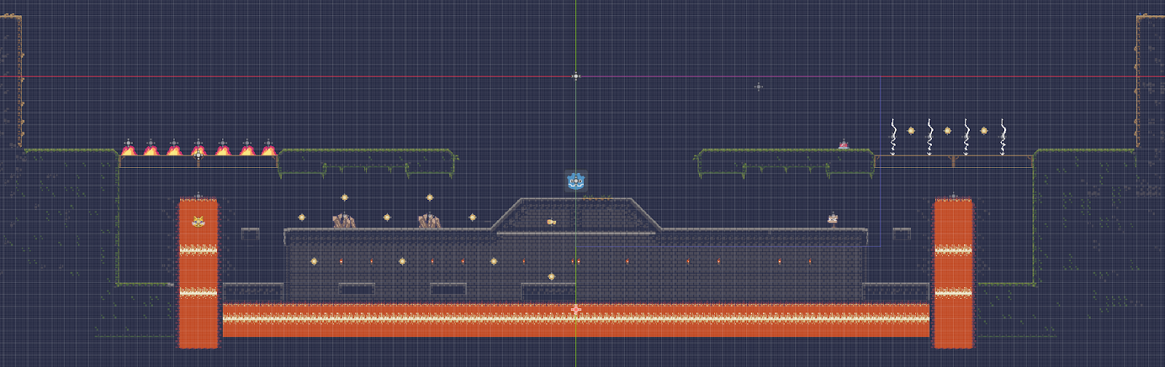Select the leftmost coin above fortress roof
Image resolution: width=1165 pixels, height=367 pixels.
point(301,217)
